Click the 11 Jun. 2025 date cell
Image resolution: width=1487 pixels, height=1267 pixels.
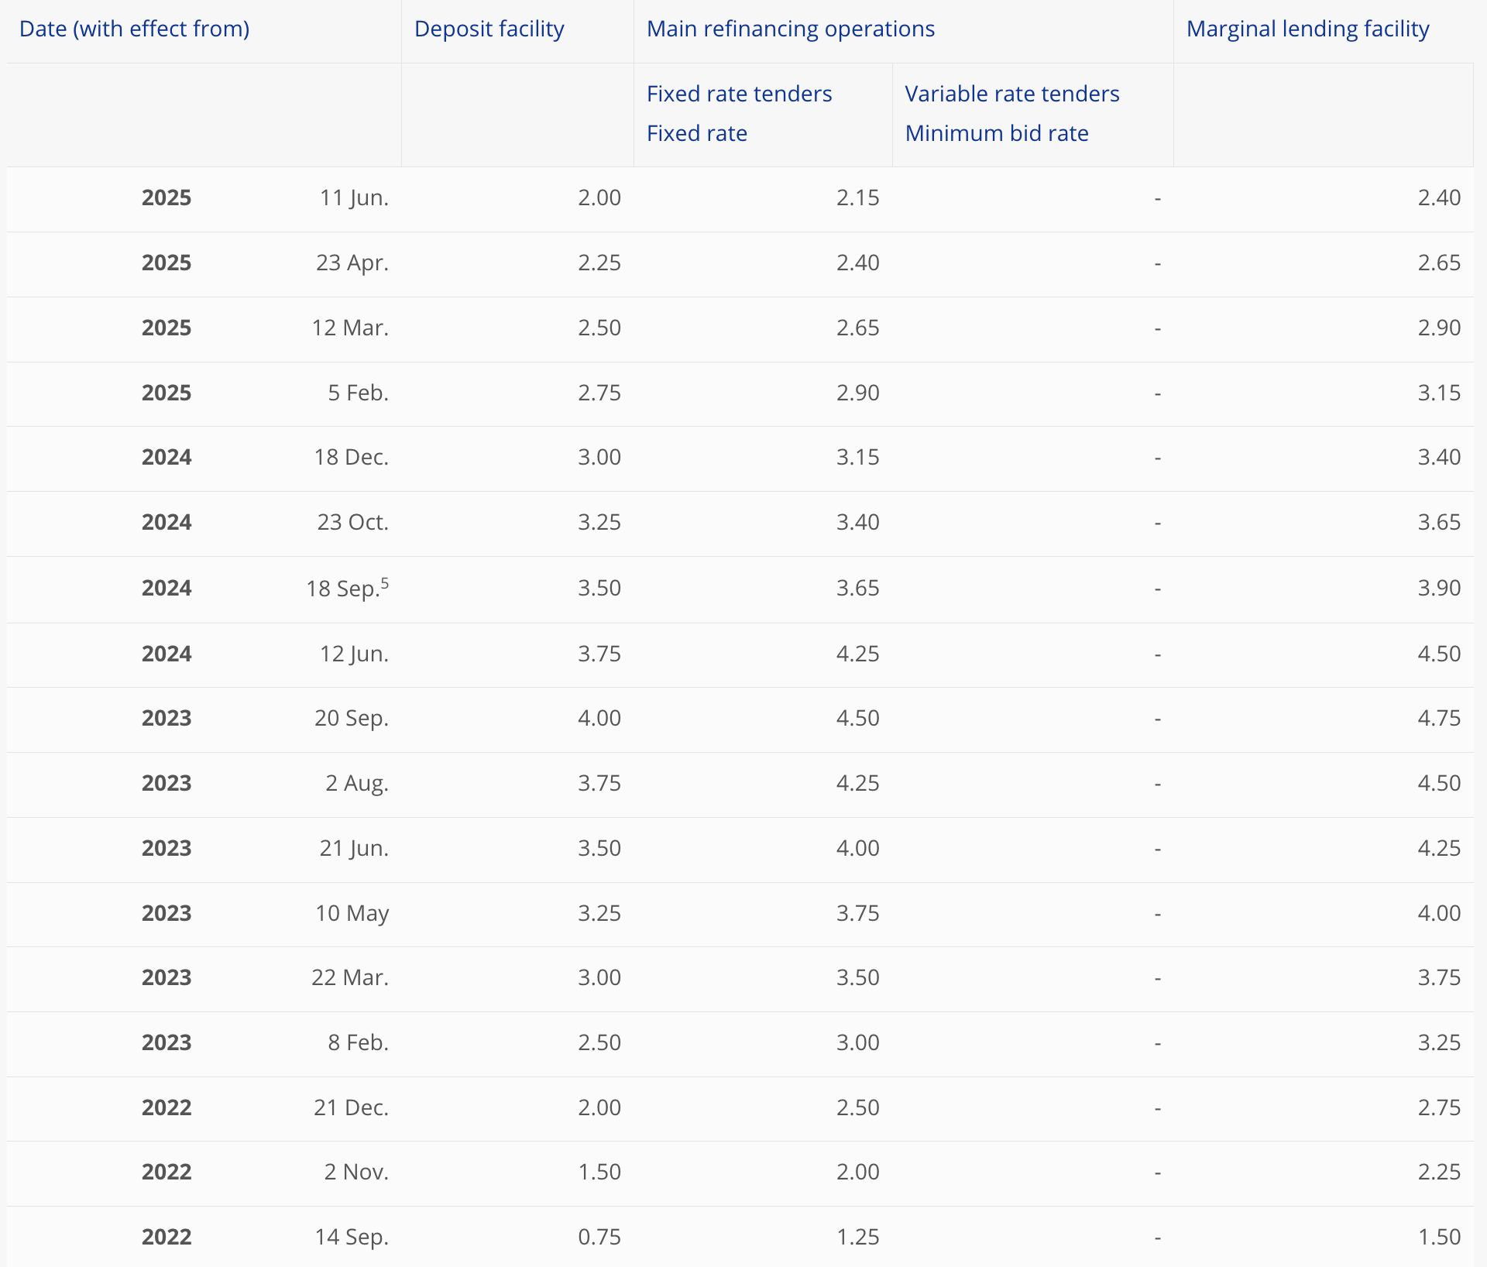tap(354, 198)
